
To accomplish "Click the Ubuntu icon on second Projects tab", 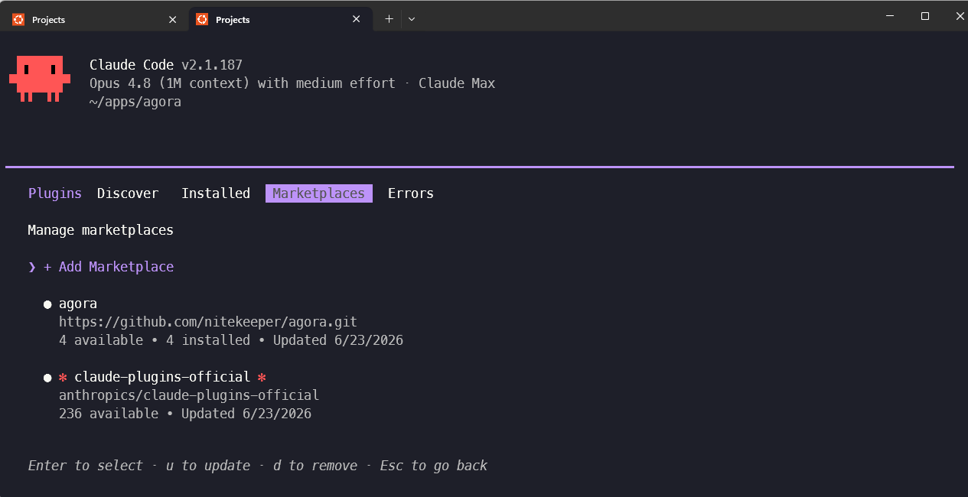I will (202, 19).
